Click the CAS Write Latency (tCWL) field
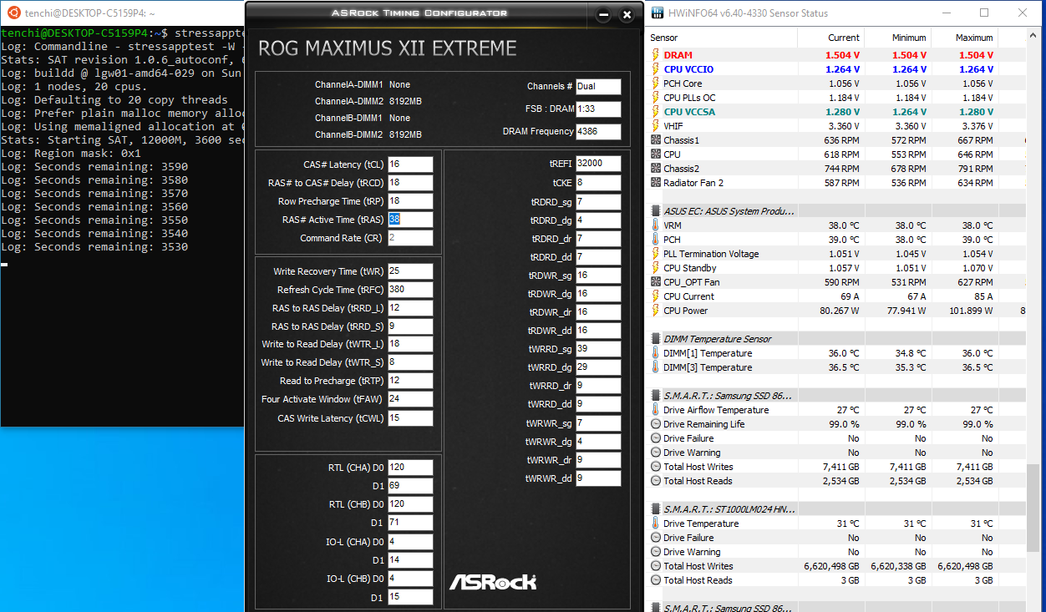Screen dimensions: 1046x612 [x=410, y=418]
